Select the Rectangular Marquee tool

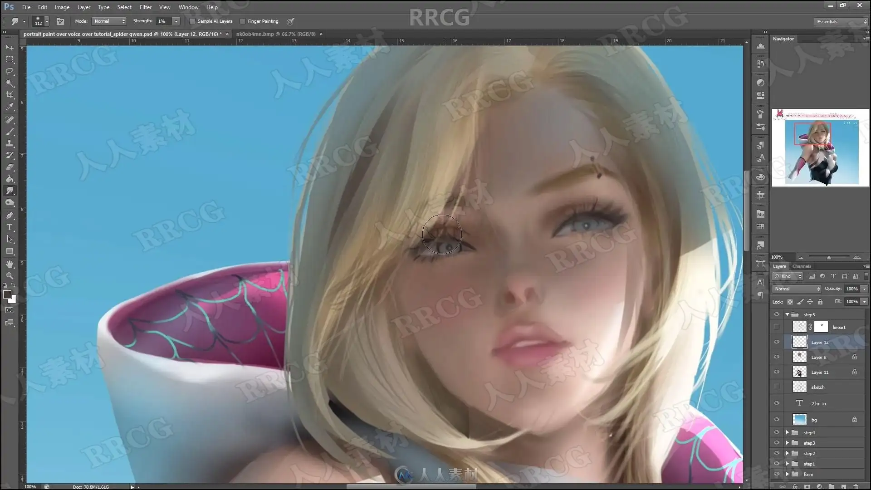tap(10, 59)
